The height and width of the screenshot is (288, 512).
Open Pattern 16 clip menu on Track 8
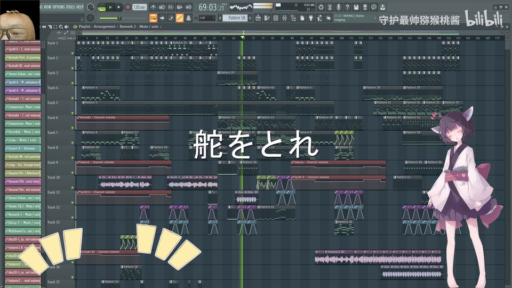pyautogui.click(x=83, y=147)
